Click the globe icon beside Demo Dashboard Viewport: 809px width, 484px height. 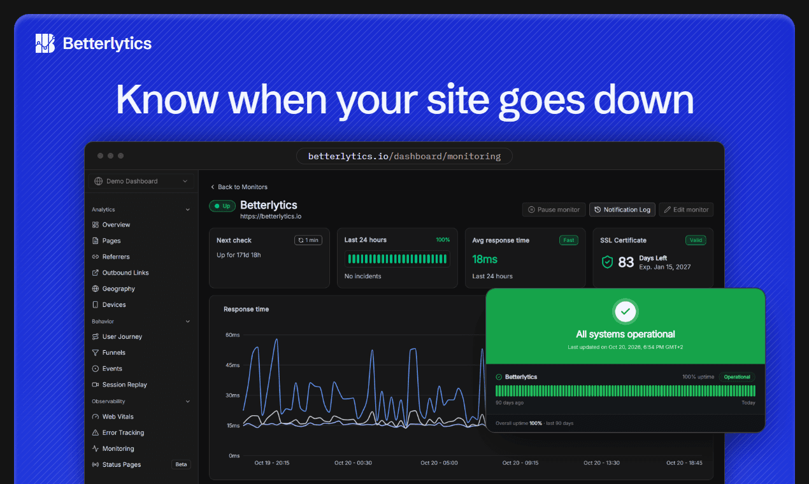[98, 181]
